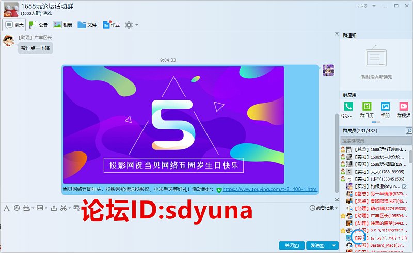The width and height of the screenshot is (413, 253).
Task: Open the font formatting tool (A icon)
Action: (x=7, y=208)
